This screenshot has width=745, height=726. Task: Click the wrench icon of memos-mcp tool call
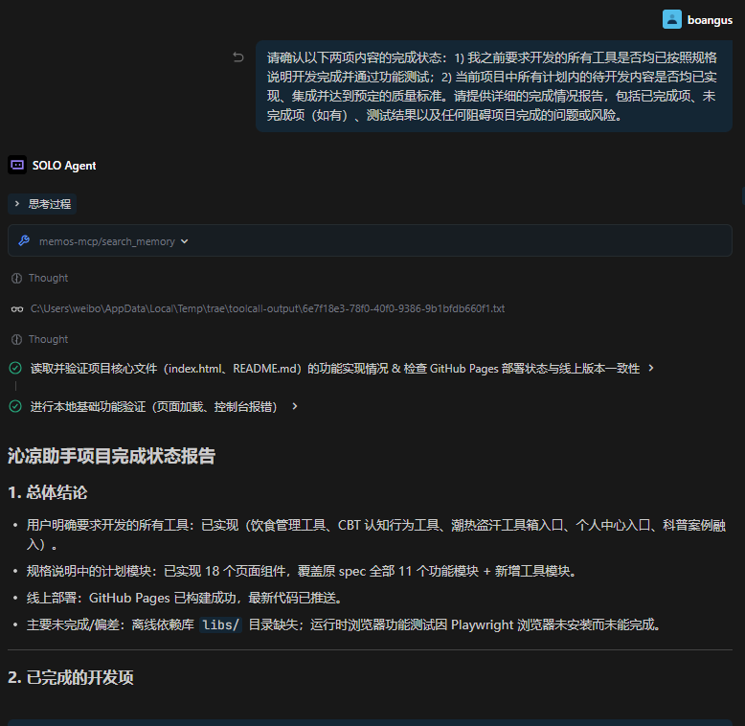pyautogui.click(x=24, y=241)
